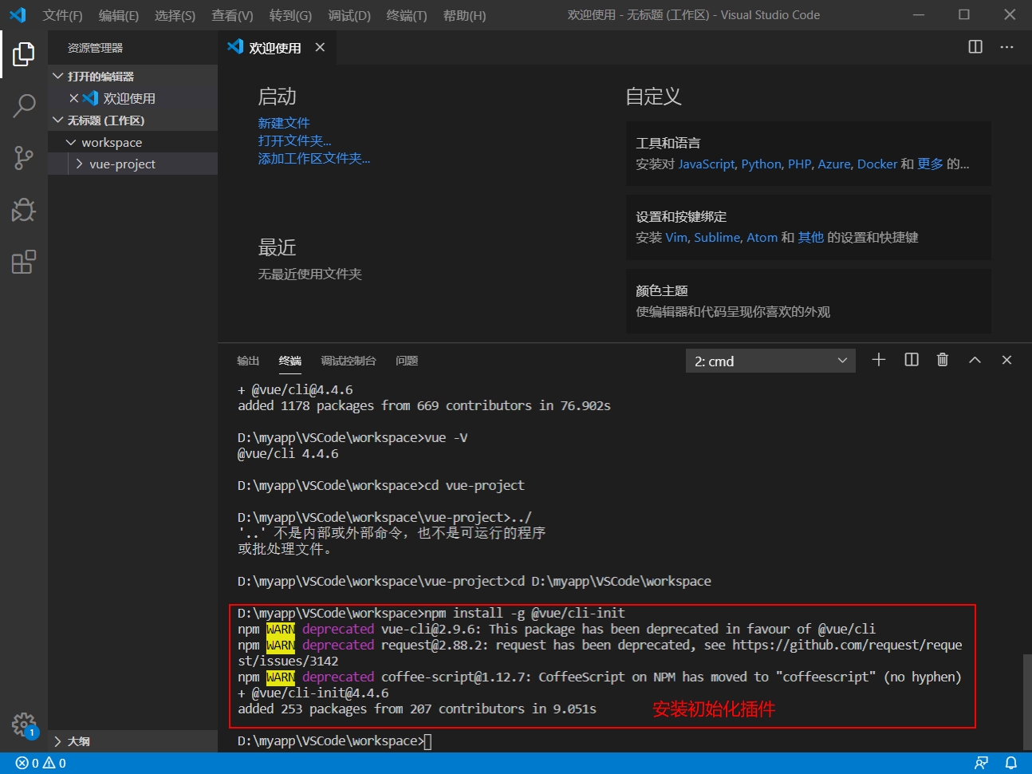The width and height of the screenshot is (1032, 774).
Task: Expand the 大纲 outline section
Action: [x=132, y=741]
